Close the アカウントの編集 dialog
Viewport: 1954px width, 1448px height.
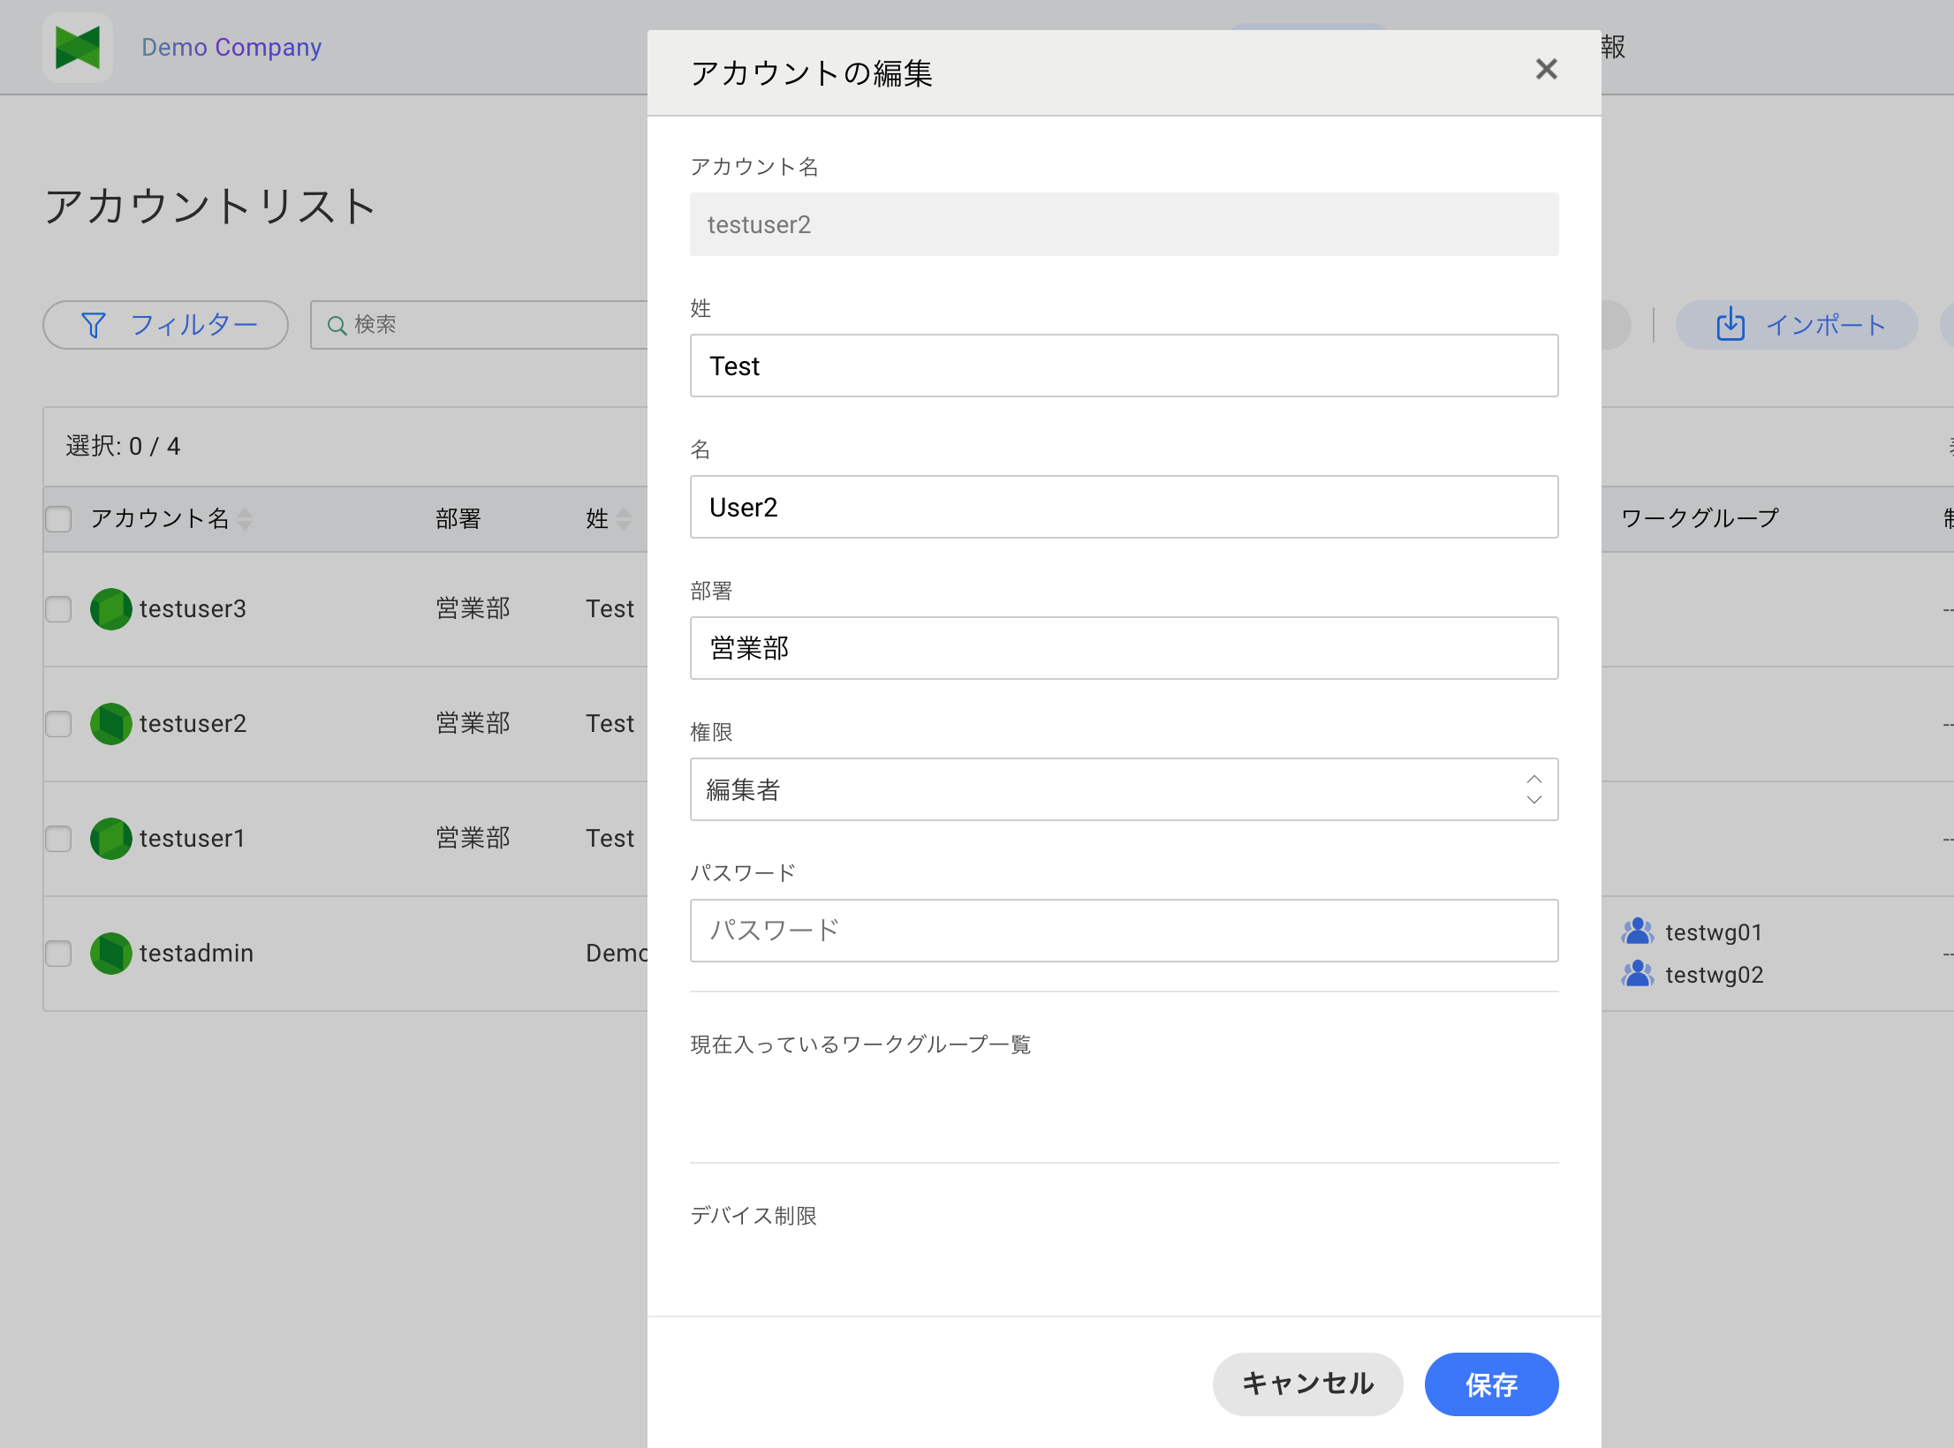click(x=1546, y=70)
